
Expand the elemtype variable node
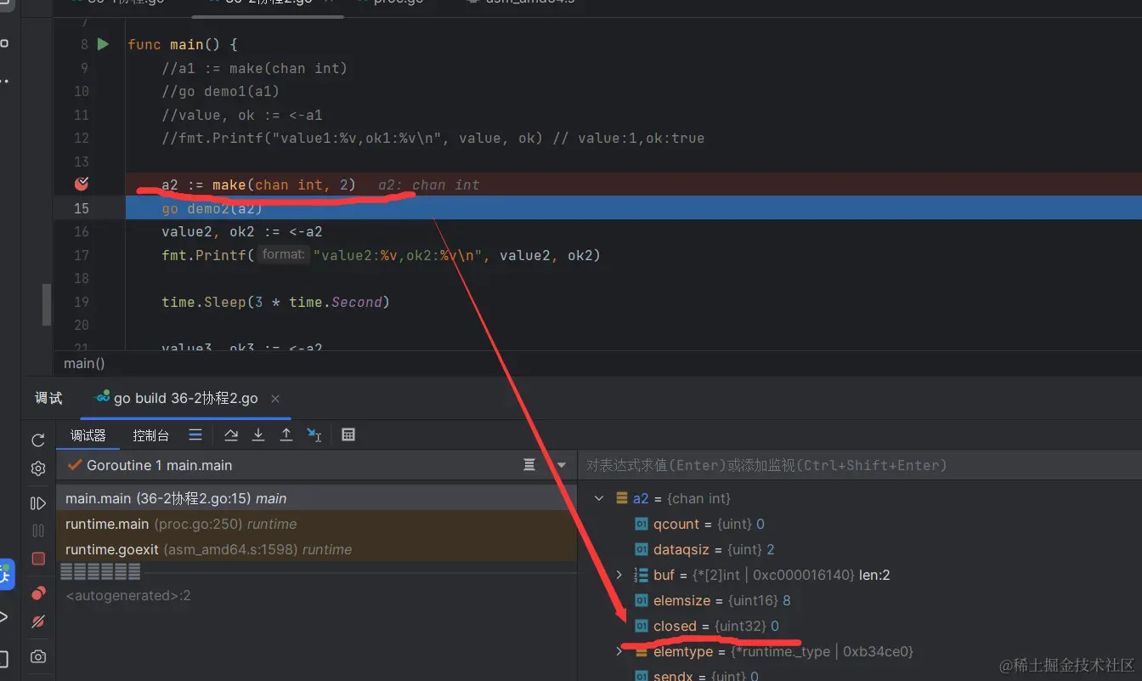click(619, 652)
